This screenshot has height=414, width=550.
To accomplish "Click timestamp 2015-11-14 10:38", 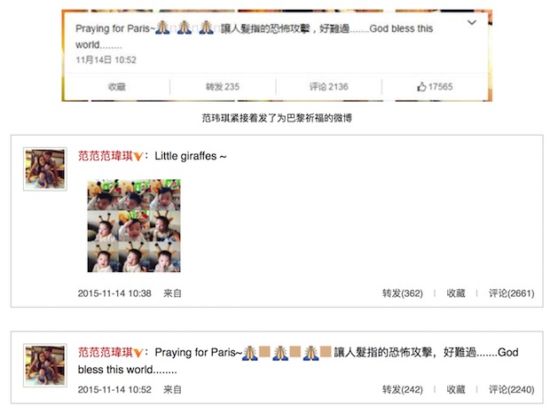I will click(x=114, y=293).
